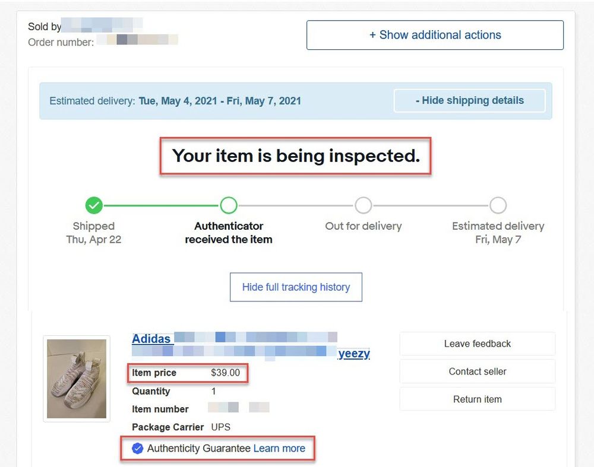Select the Authenticator received progress circle
This screenshot has width=594, height=467.
[x=229, y=206]
